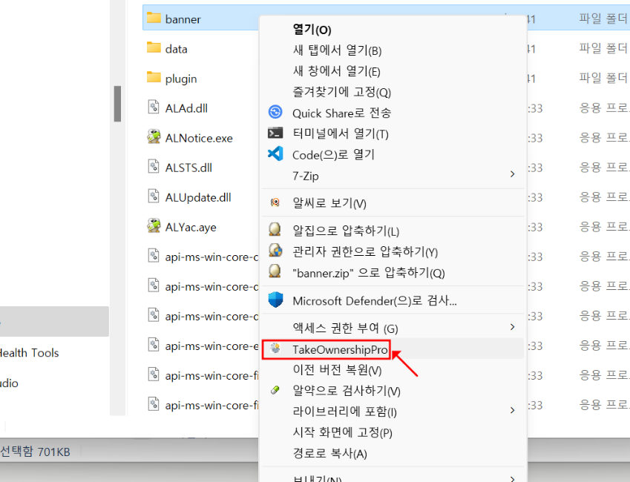Select the plugin folder name
Viewport: 630px width, 482px height.
[181, 79]
